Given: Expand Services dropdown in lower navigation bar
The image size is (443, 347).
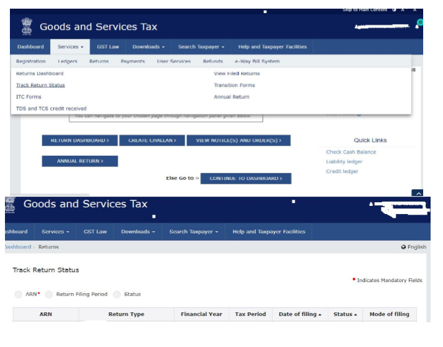Looking at the screenshot, I should (55, 231).
